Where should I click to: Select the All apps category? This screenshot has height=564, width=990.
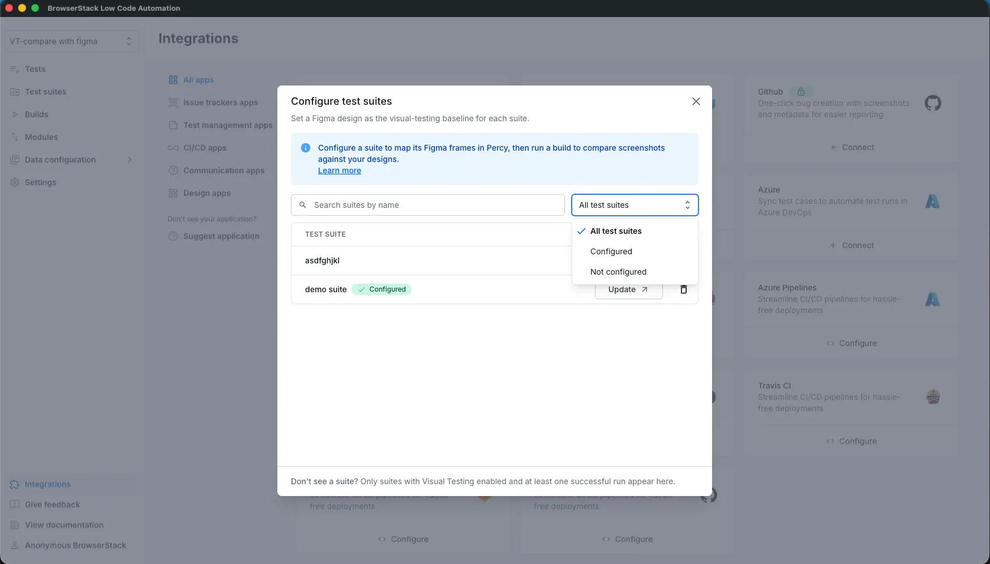pos(199,80)
